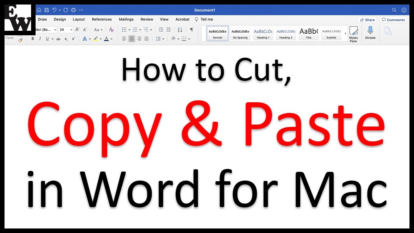Apply yellow text highlight color
Viewport: 414px width, 233px height.
[95, 39]
